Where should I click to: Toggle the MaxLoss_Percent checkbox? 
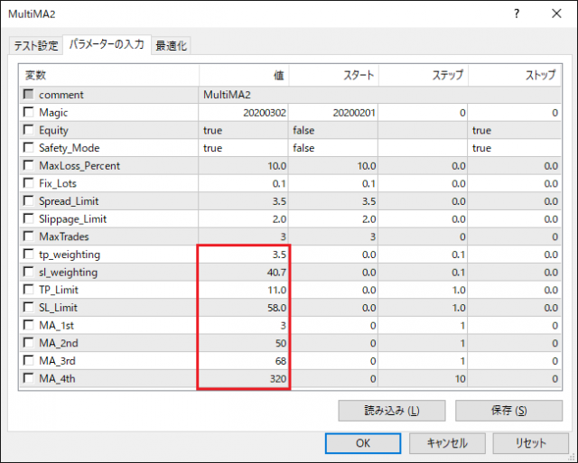pyautogui.click(x=28, y=165)
